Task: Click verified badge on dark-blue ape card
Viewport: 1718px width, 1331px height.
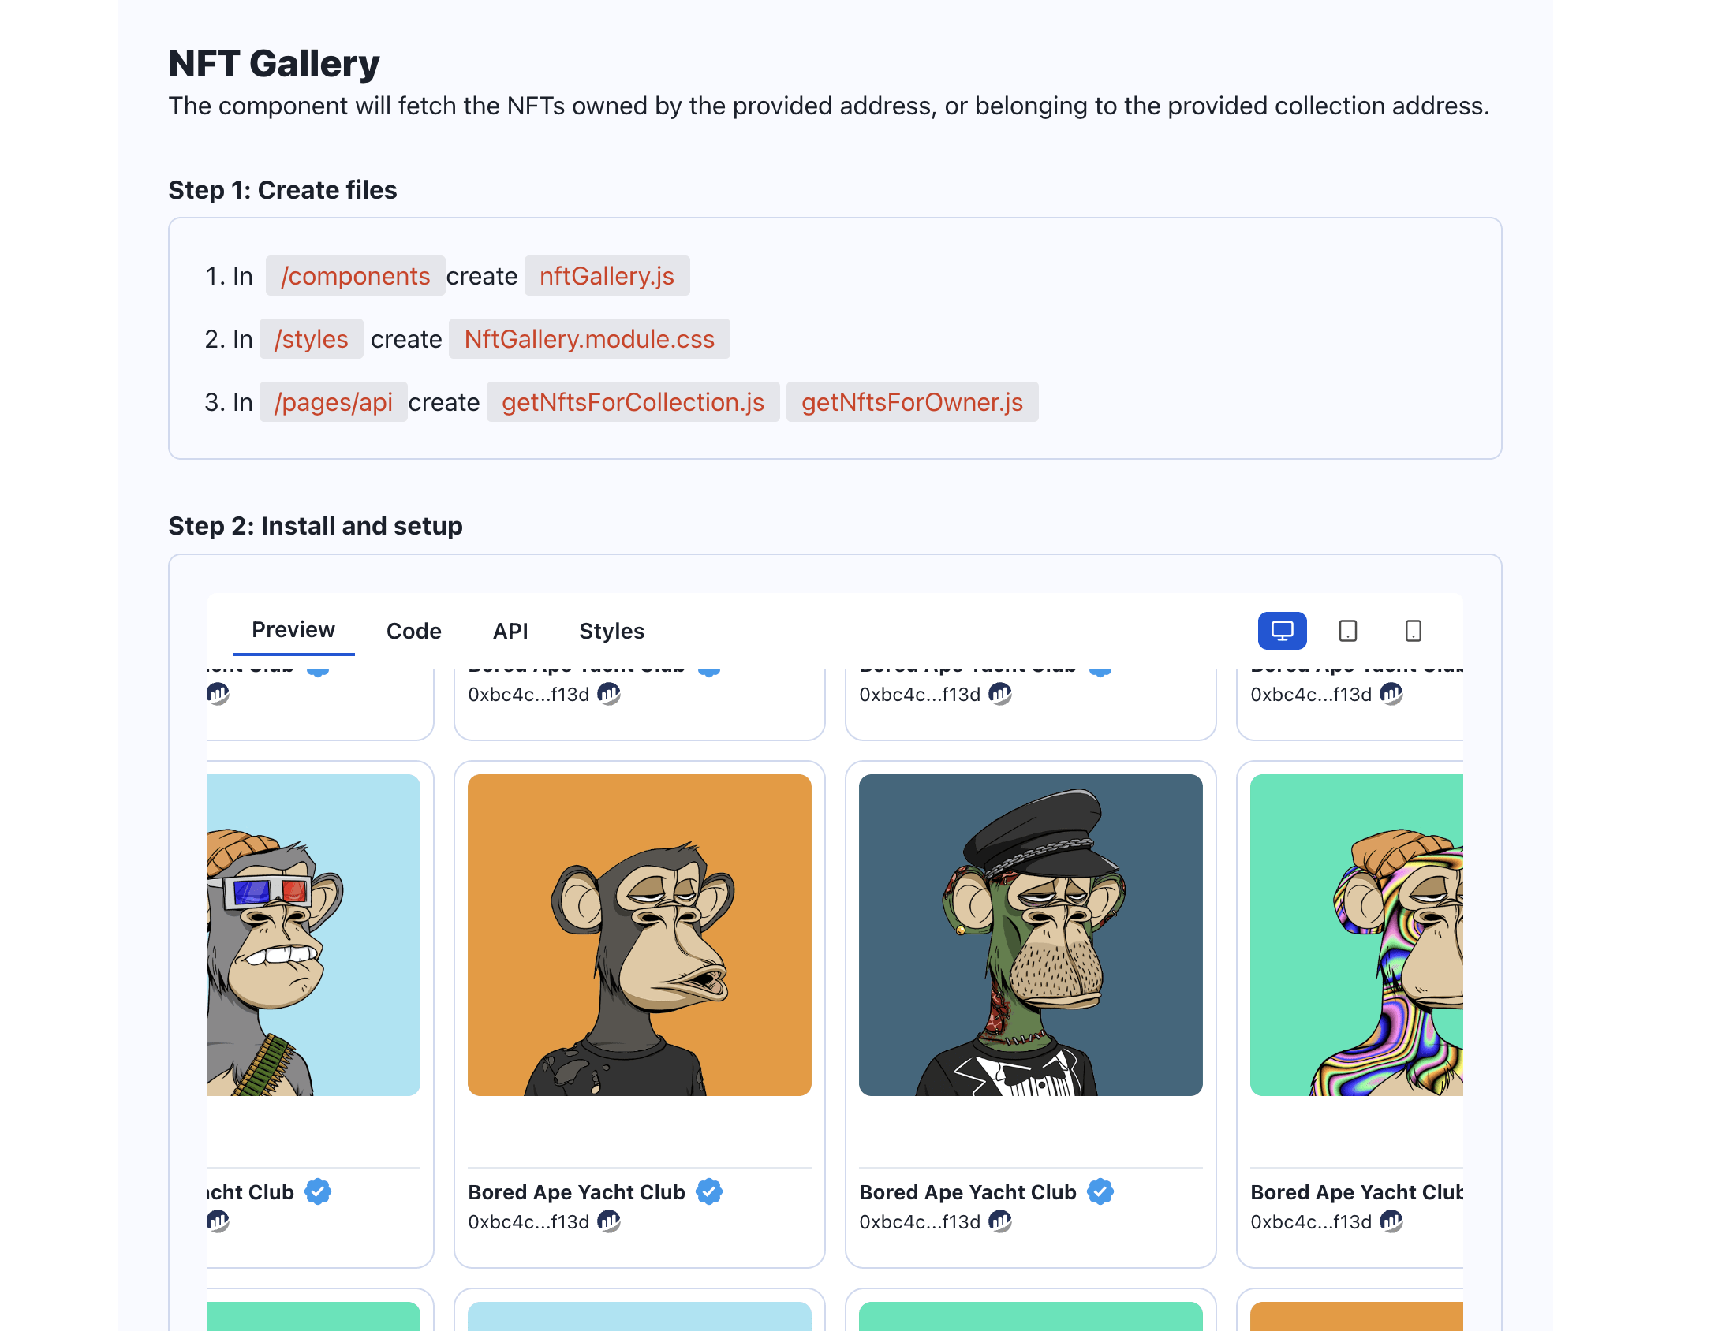Action: pyautogui.click(x=1100, y=1191)
